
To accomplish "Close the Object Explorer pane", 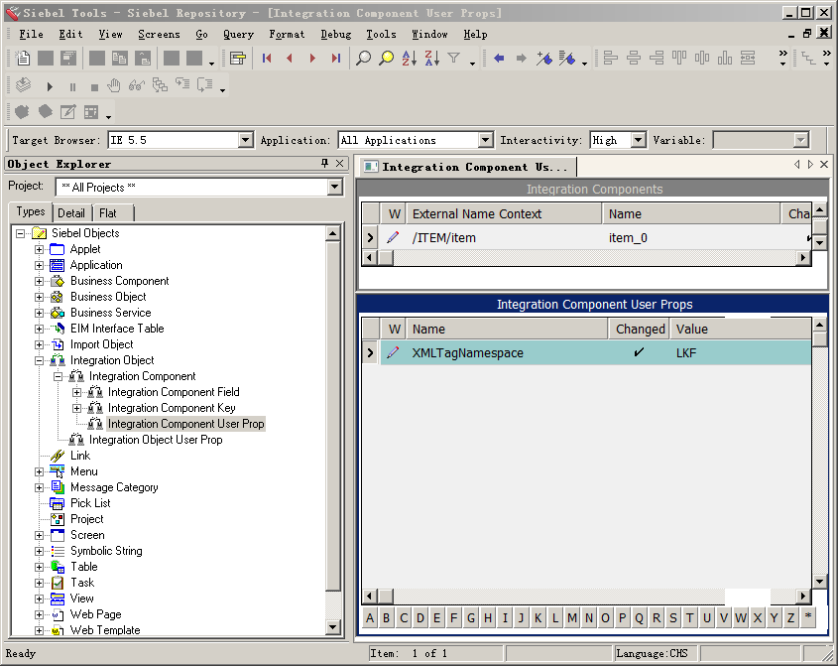I will point(339,163).
